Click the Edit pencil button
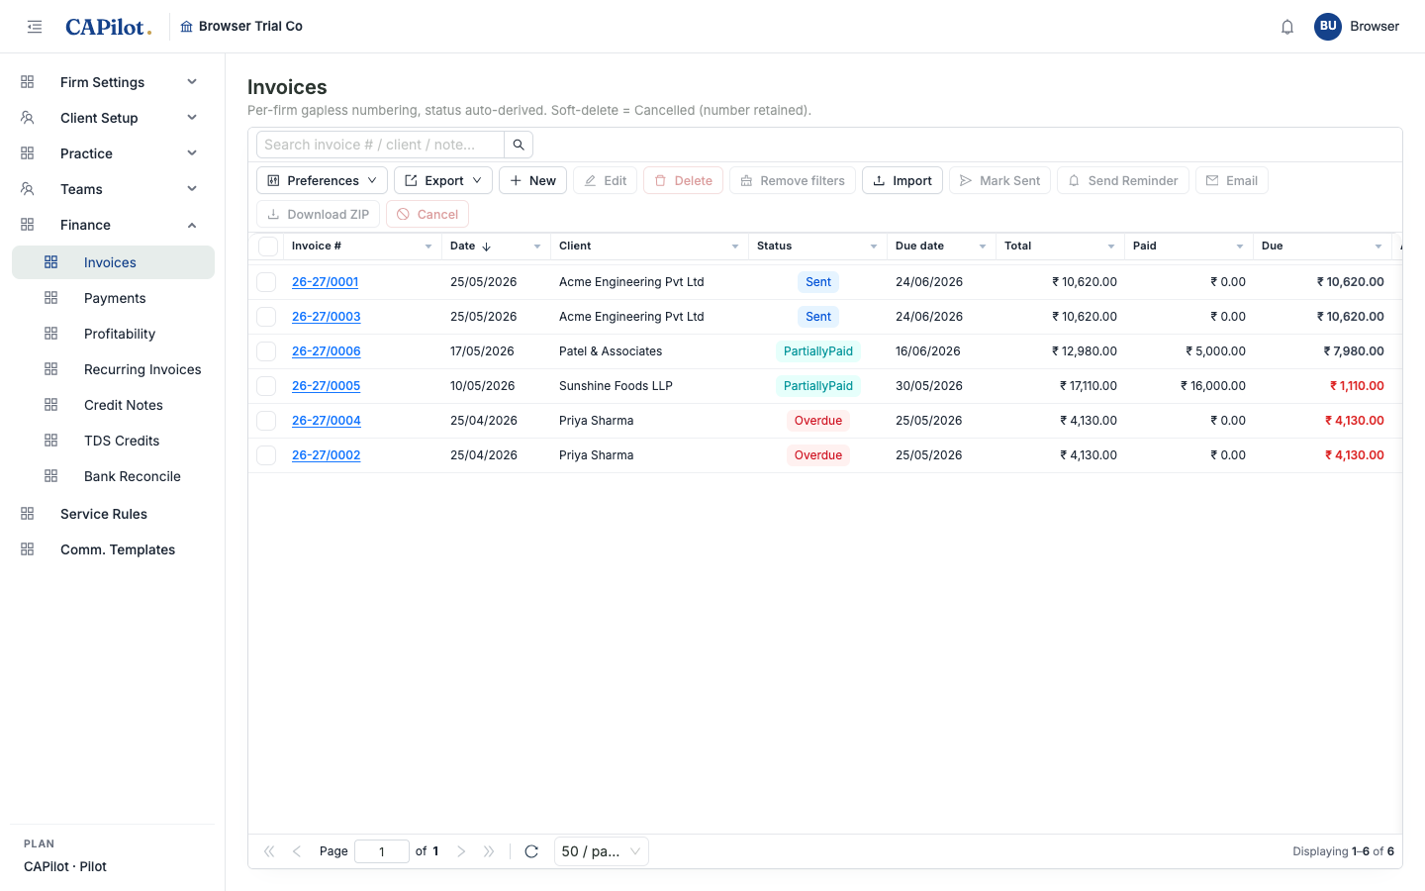1425x891 pixels. click(605, 180)
